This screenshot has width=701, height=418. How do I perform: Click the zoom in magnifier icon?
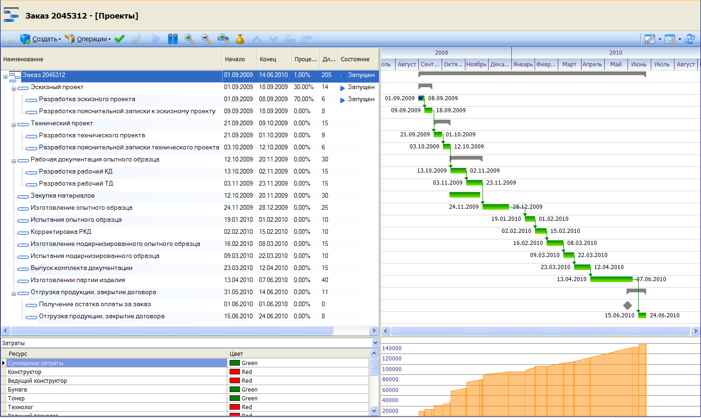(189, 39)
